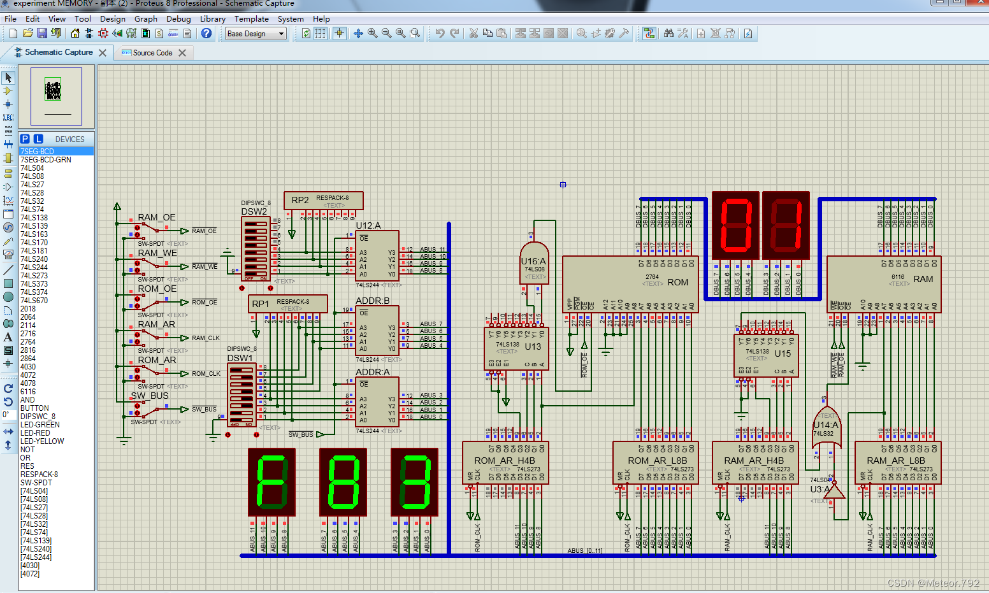Click the X-Mirror horizontal flip icon

(x=8, y=432)
